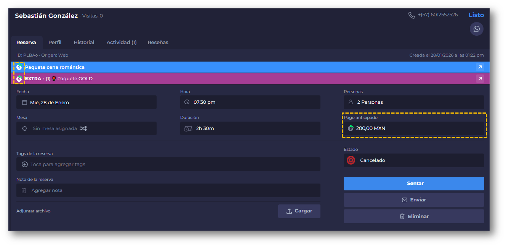Click the money icon in Pago anticipado
Viewport: 506px width, 247px height.
[x=351, y=128]
